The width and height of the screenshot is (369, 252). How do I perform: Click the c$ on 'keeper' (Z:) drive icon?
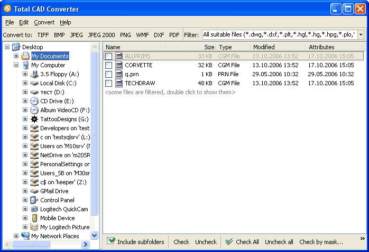click(34, 182)
